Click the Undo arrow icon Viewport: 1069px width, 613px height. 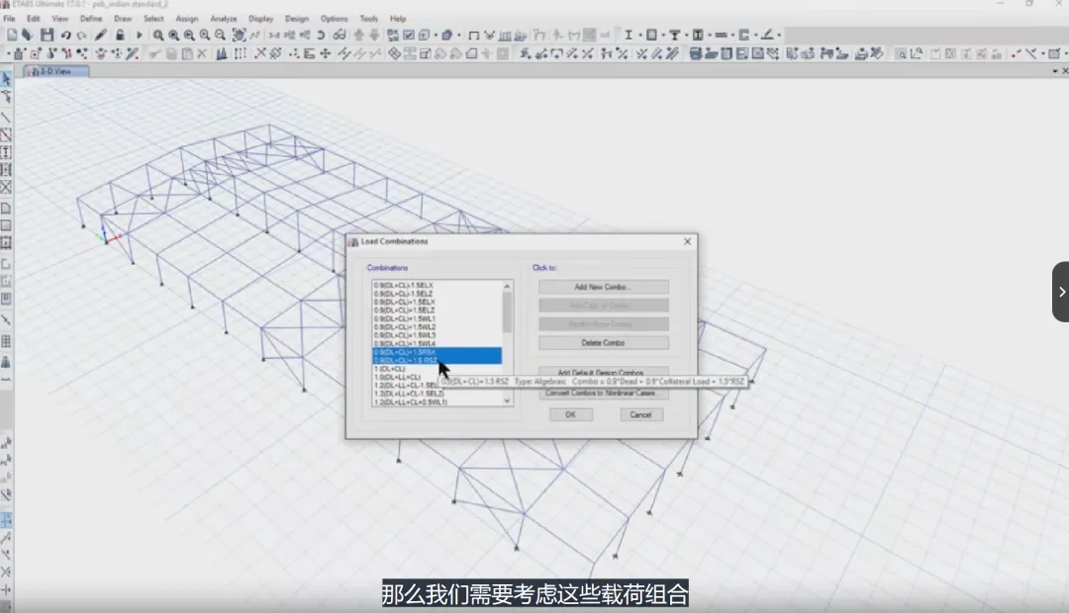tap(65, 35)
